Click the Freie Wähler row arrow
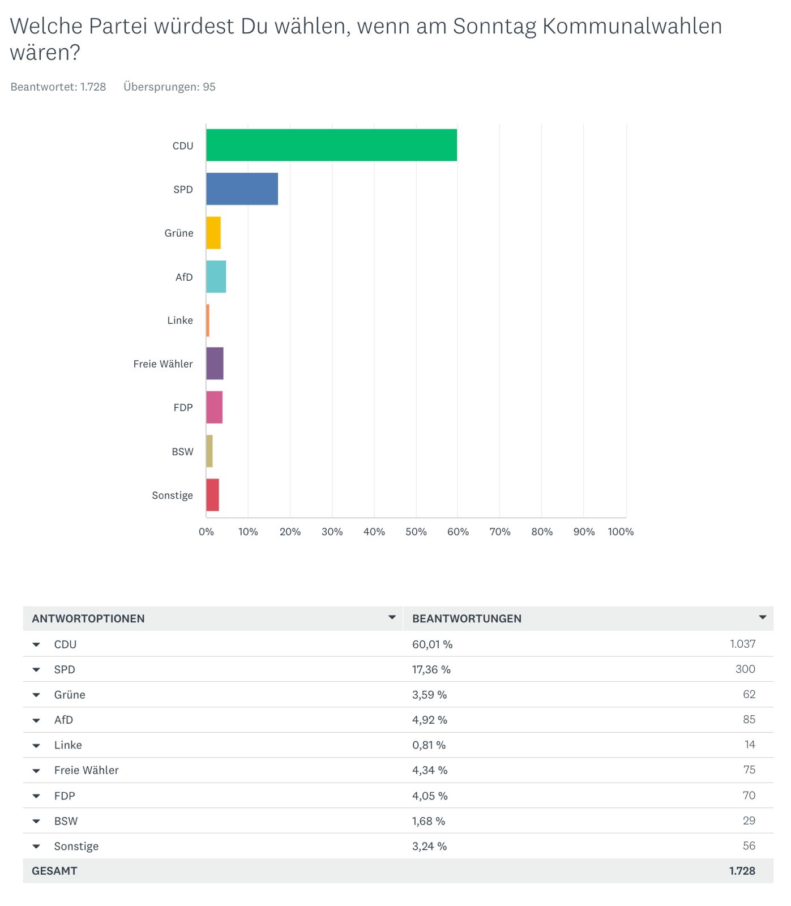 [36, 771]
